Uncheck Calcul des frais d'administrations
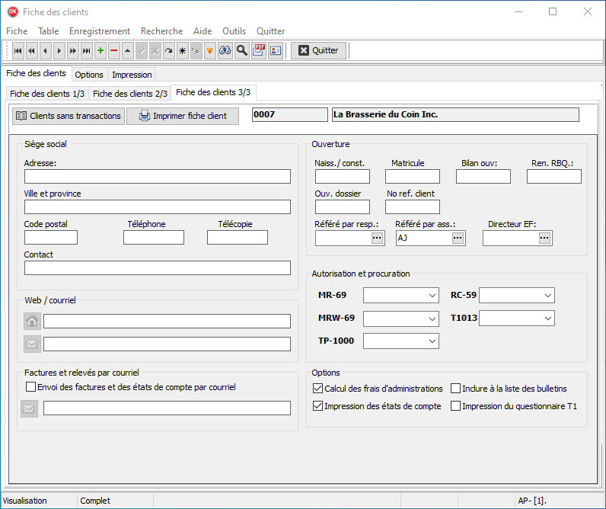Image resolution: width=606 pixels, height=509 pixels. tap(317, 389)
